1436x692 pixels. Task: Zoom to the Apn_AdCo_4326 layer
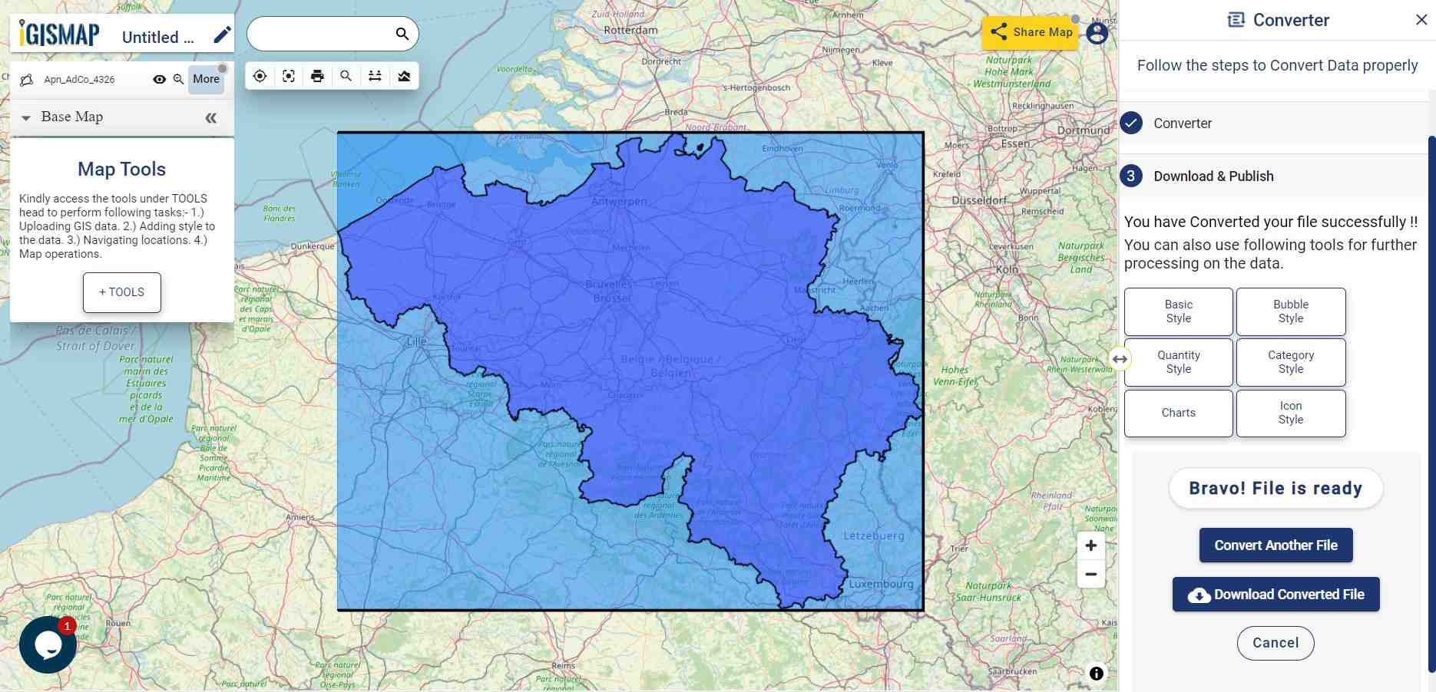point(178,79)
